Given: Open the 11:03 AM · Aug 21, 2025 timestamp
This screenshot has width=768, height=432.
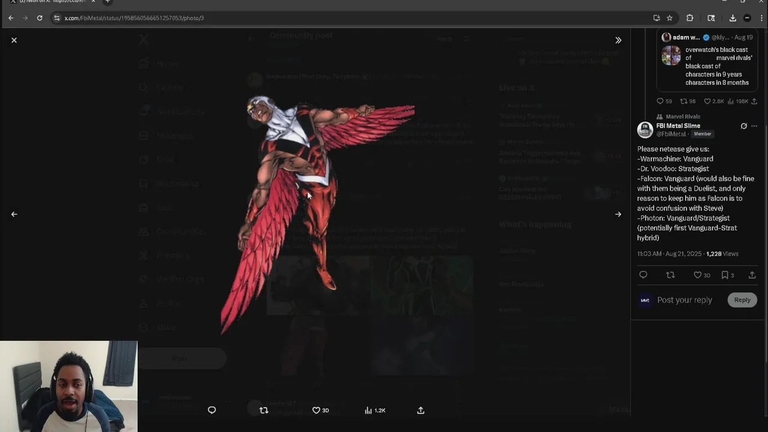Looking at the screenshot, I should pos(669,254).
